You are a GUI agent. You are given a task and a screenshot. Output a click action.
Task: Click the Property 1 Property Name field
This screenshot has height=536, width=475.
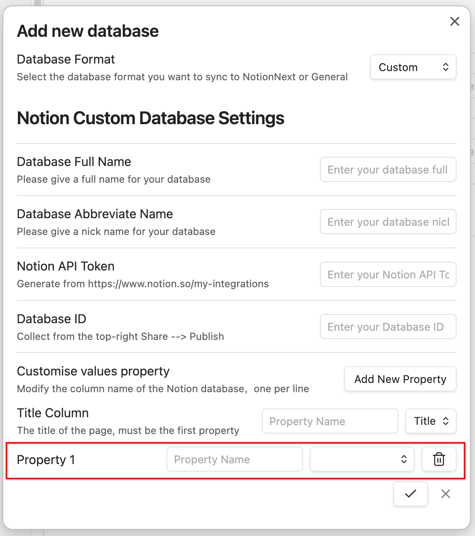[235, 459]
